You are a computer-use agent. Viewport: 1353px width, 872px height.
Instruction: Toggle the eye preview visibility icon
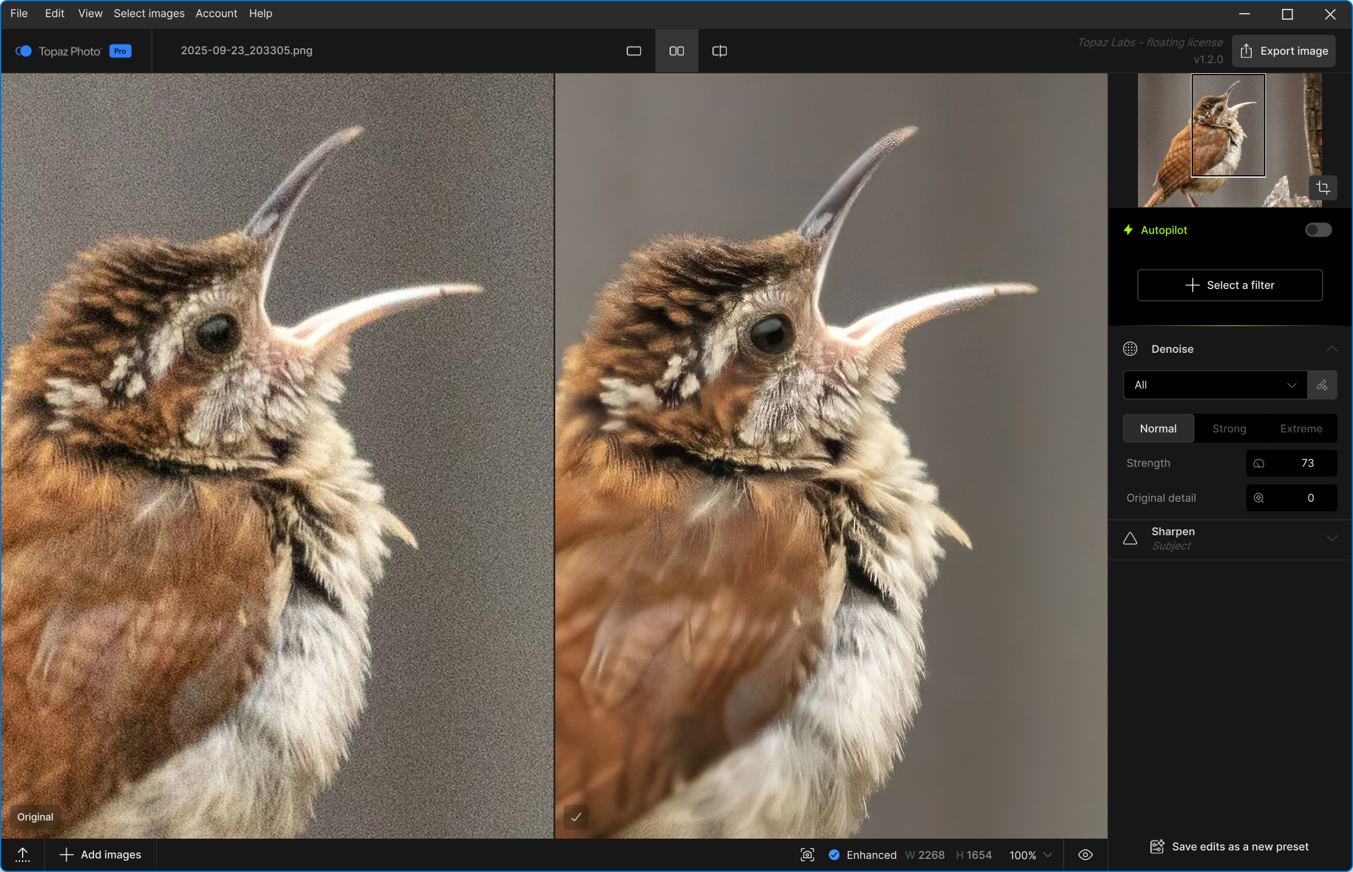pos(1085,855)
